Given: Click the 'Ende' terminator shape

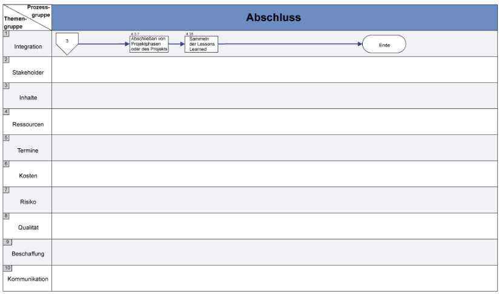Looking at the screenshot, I should pos(384,44).
